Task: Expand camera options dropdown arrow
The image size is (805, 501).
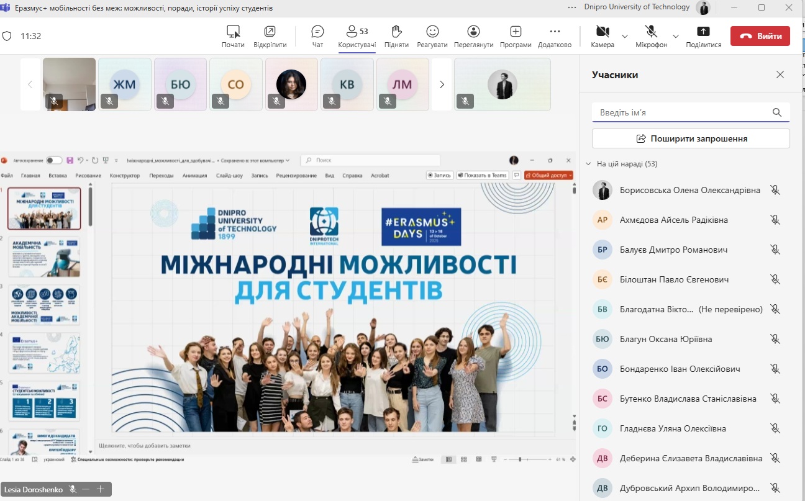Action: (625, 36)
